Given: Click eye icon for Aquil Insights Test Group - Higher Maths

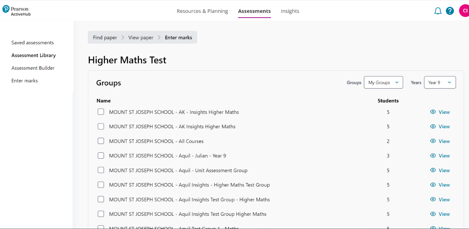Looking at the screenshot, I should (x=433, y=199).
